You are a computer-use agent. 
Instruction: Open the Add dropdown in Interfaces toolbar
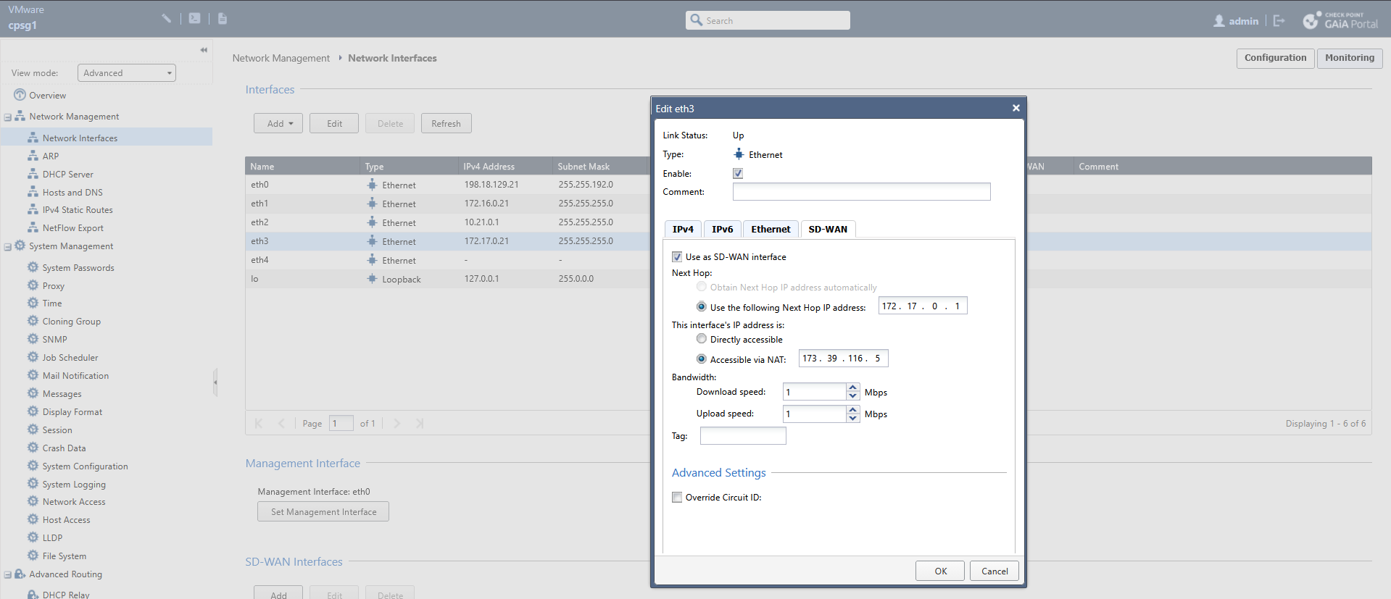(x=279, y=124)
